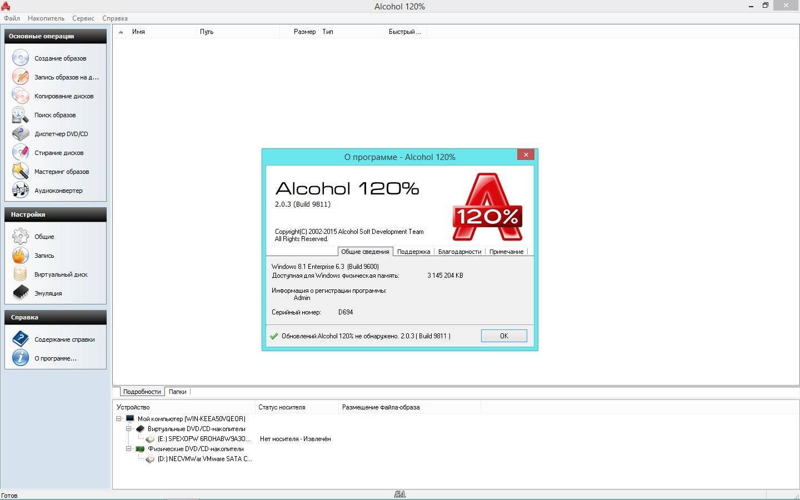Restore down the main window

coord(765,6)
